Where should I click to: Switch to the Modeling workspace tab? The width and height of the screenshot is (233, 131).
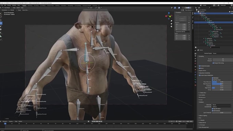(30, 5)
